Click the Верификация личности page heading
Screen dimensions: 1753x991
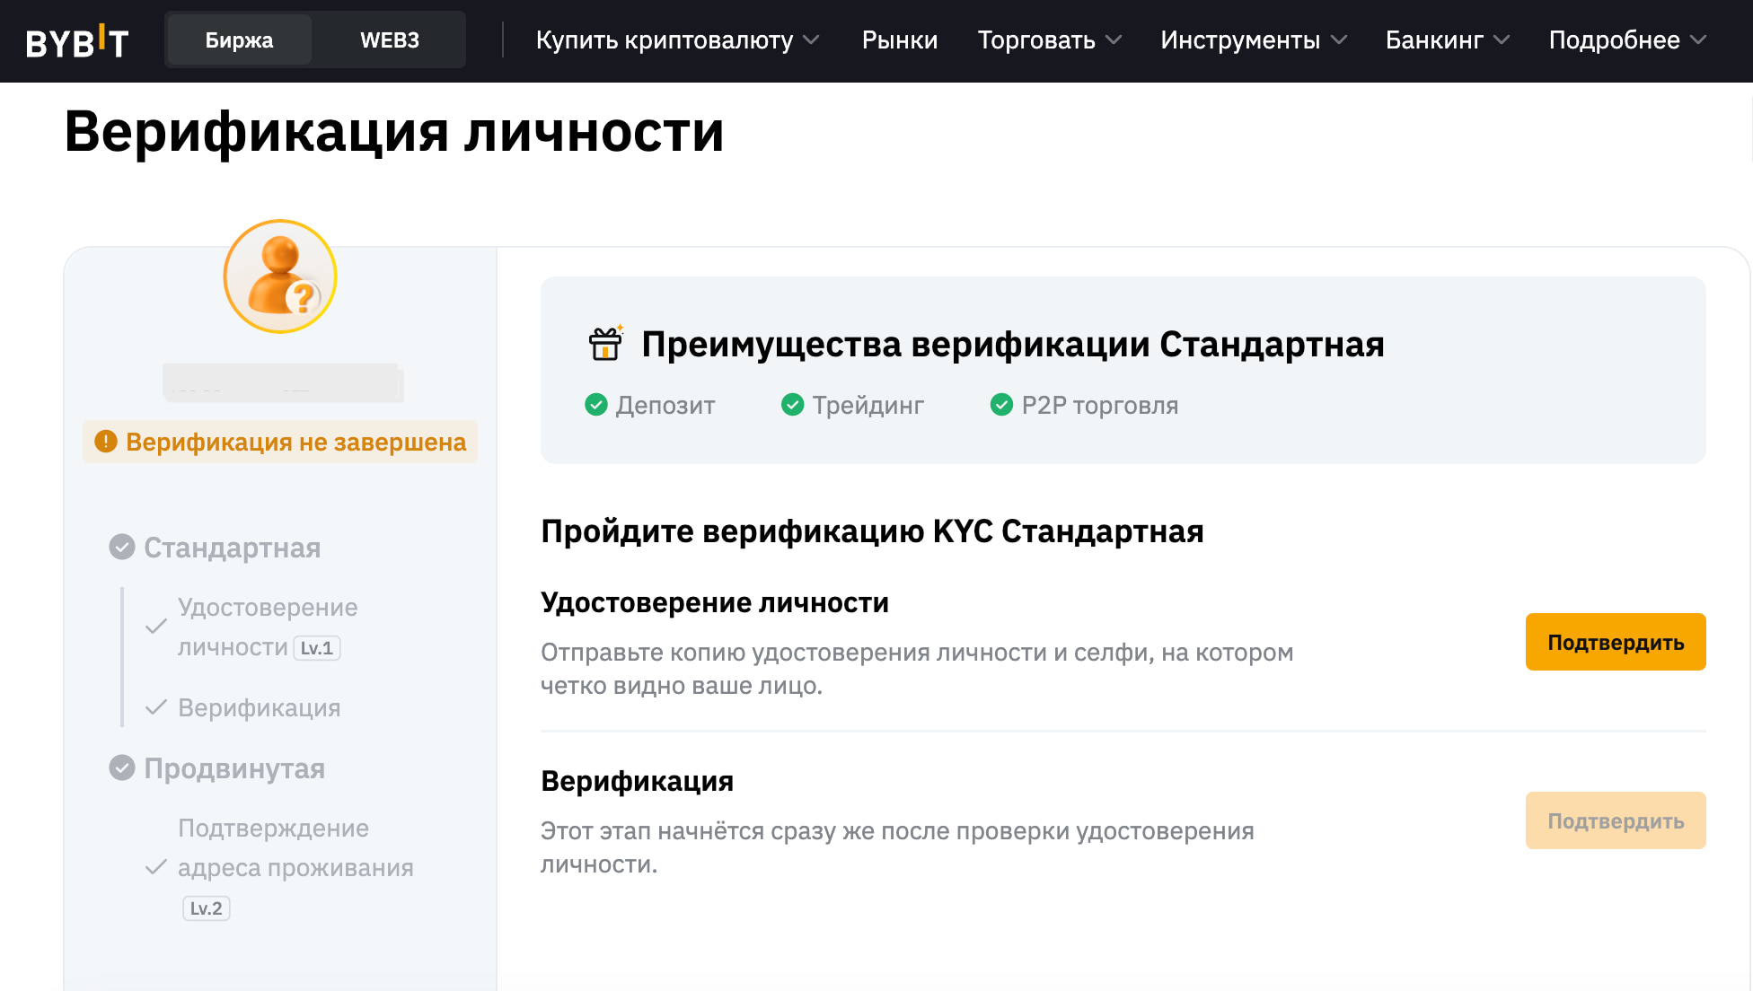click(394, 132)
